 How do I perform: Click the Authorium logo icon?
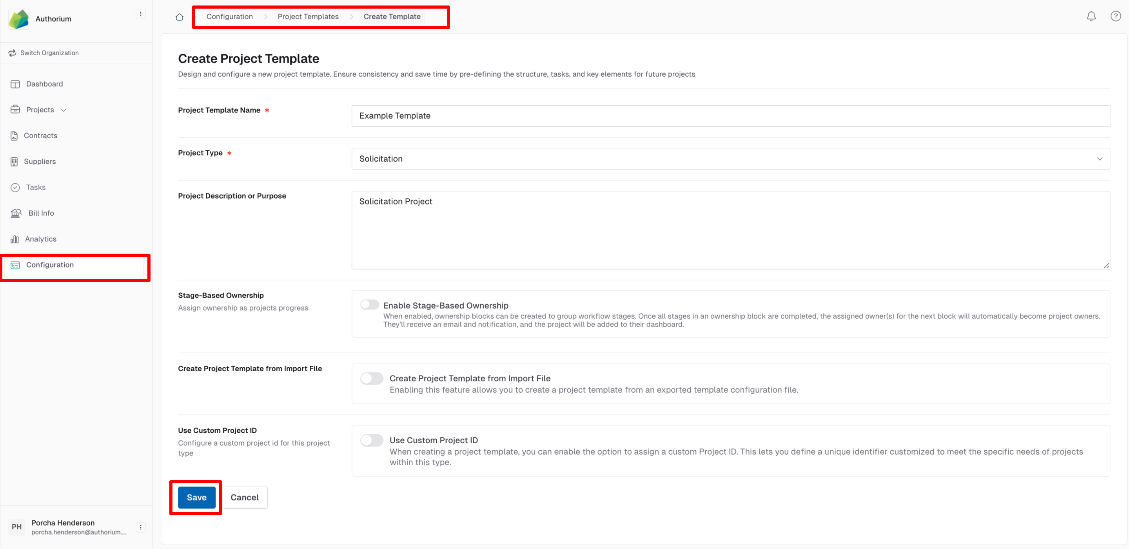[x=19, y=19]
